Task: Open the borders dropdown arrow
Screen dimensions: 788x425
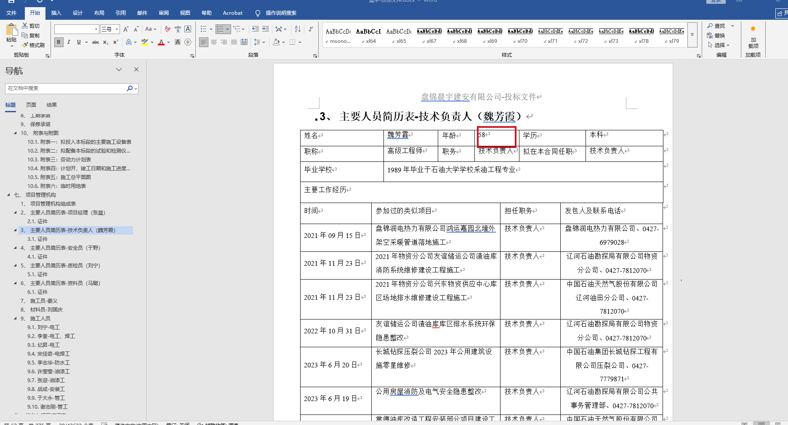Action: pos(300,42)
